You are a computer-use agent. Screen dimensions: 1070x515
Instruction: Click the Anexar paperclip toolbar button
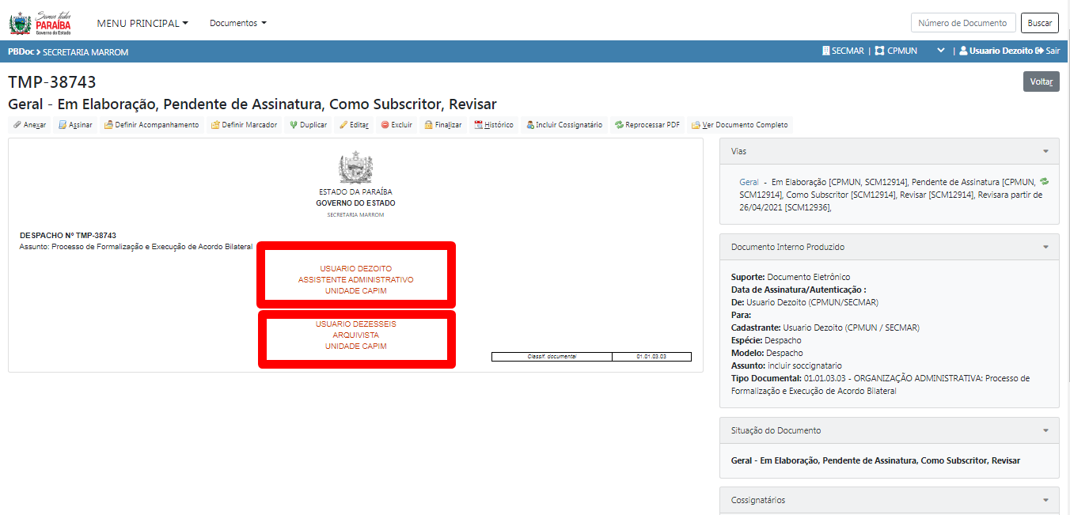[x=29, y=125]
